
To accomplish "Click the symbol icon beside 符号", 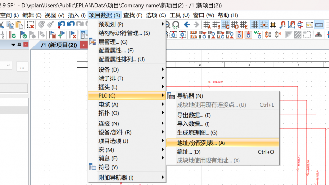I will [92, 167].
